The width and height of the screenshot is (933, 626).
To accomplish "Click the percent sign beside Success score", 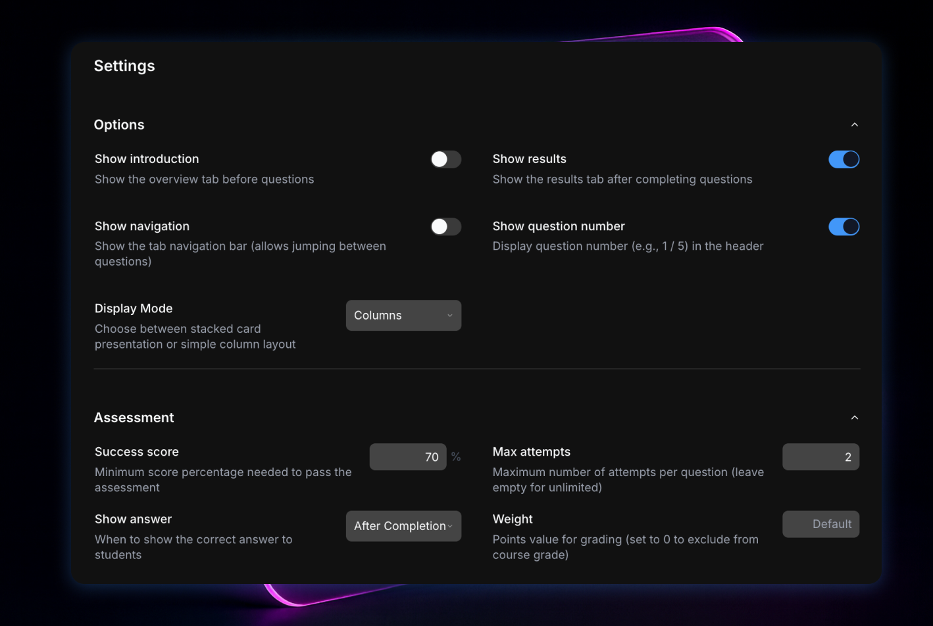I will click(x=455, y=457).
